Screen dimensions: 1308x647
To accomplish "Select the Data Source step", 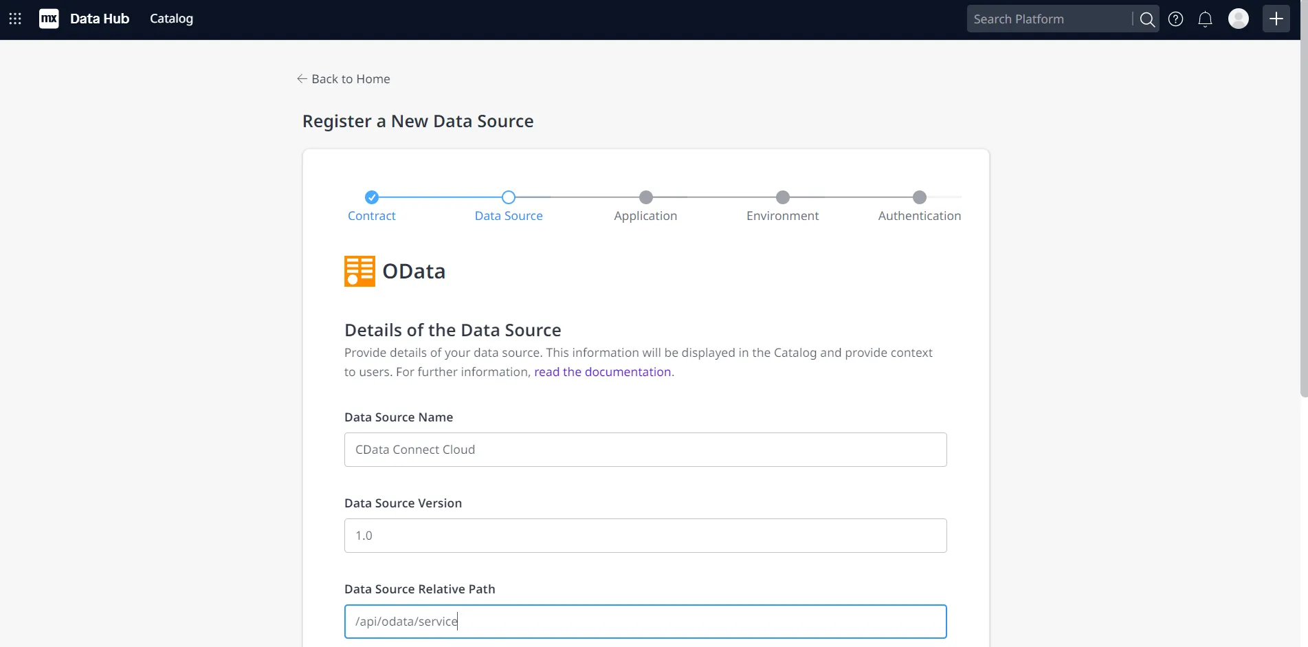I will pos(509,197).
